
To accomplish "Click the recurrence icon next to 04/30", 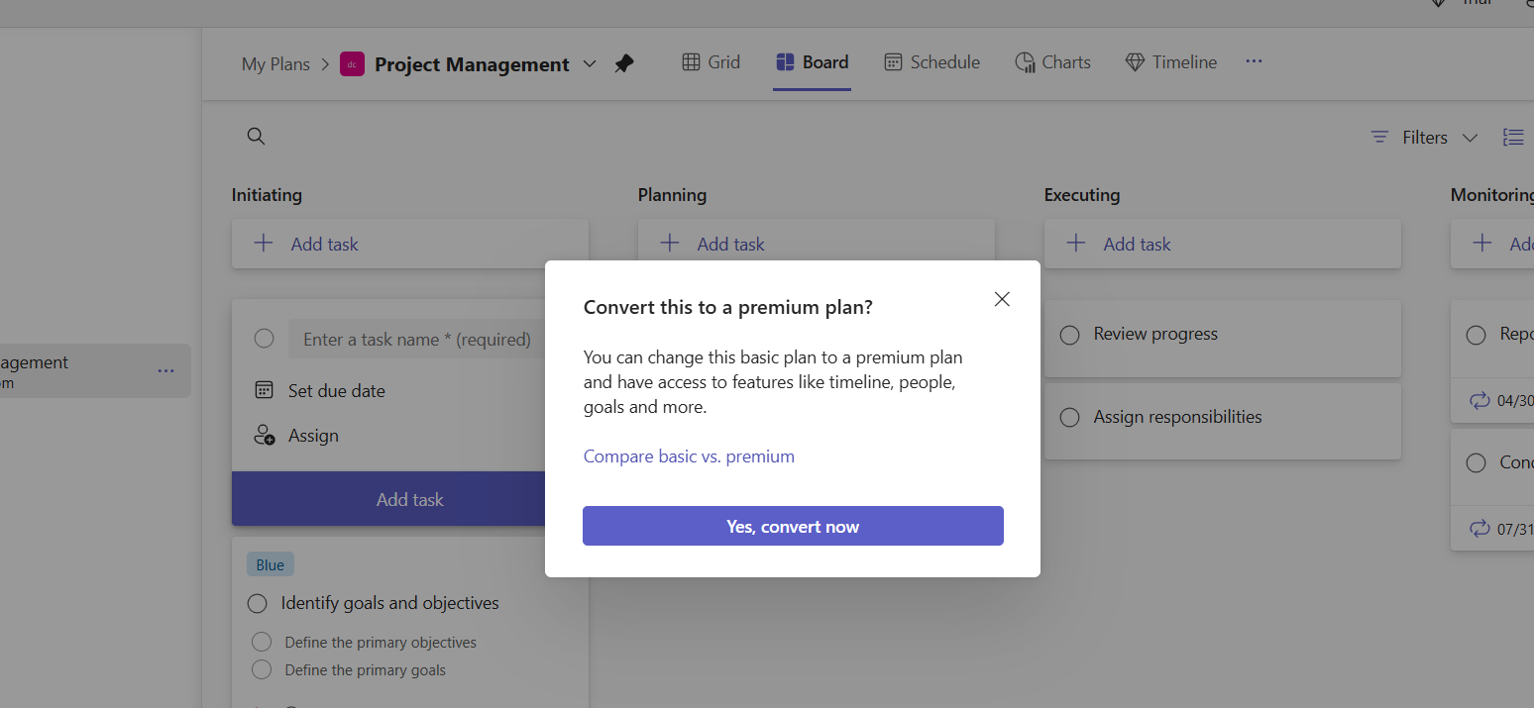I will pos(1479,401).
